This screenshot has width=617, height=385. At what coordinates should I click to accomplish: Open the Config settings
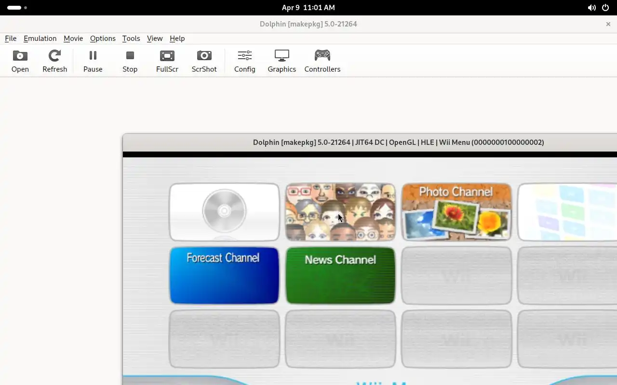(245, 61)
